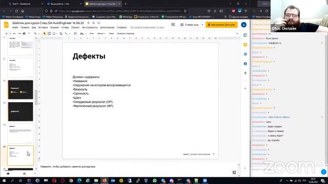Viewport: 328px width, 184px height.
Task: Switch to grid view icon
Action: [24, 174]
